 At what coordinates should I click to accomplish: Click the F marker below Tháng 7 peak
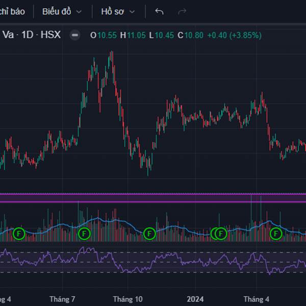(x=84, y=234)
